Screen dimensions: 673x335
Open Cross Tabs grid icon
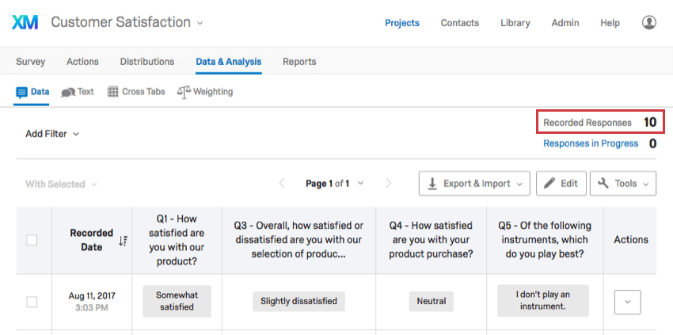(112, 92)
